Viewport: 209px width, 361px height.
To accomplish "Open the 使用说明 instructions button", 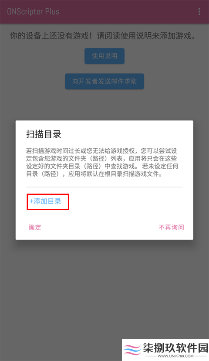I will (x=104, y=56).
